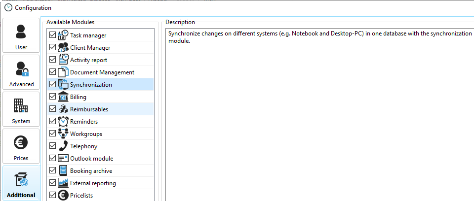This screenshot has width=474, height=201.
Task: Toggle the Booking archive checkbox
Action: pyautogui.click(x=52, y=171)
